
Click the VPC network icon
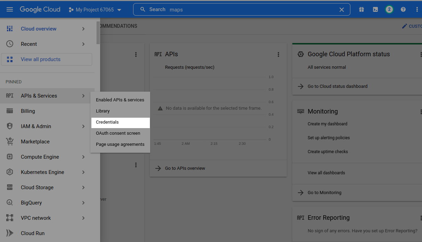[x=10, y=218]
